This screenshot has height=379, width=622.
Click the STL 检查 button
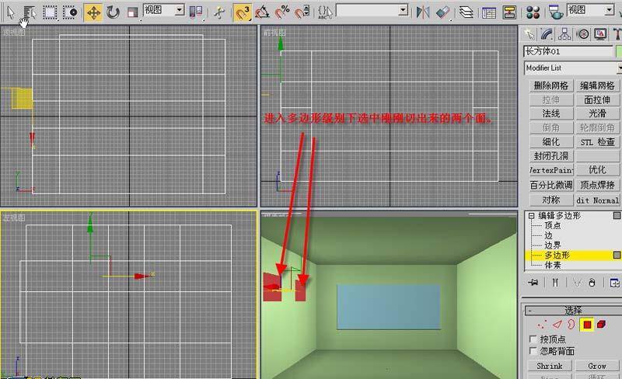tap(597, 142)
